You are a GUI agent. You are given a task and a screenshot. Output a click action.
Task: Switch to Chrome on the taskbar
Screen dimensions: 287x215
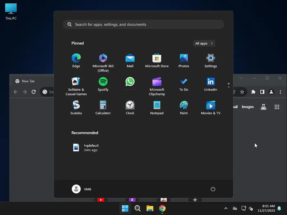[162, 208]
